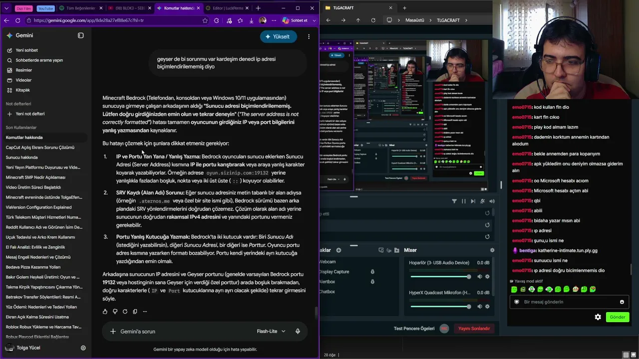Screen dimensions: 639x359
Task: Filter the Streamlabs recent events list
Action: pos(454,201)
